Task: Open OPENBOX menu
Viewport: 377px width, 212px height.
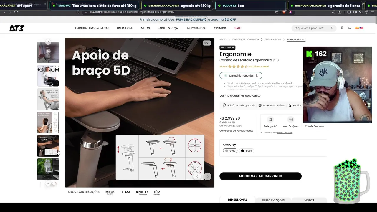Action: 220,28
